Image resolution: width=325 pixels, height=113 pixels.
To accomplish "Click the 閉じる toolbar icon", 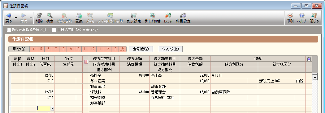I will click(x=314, y=15).
